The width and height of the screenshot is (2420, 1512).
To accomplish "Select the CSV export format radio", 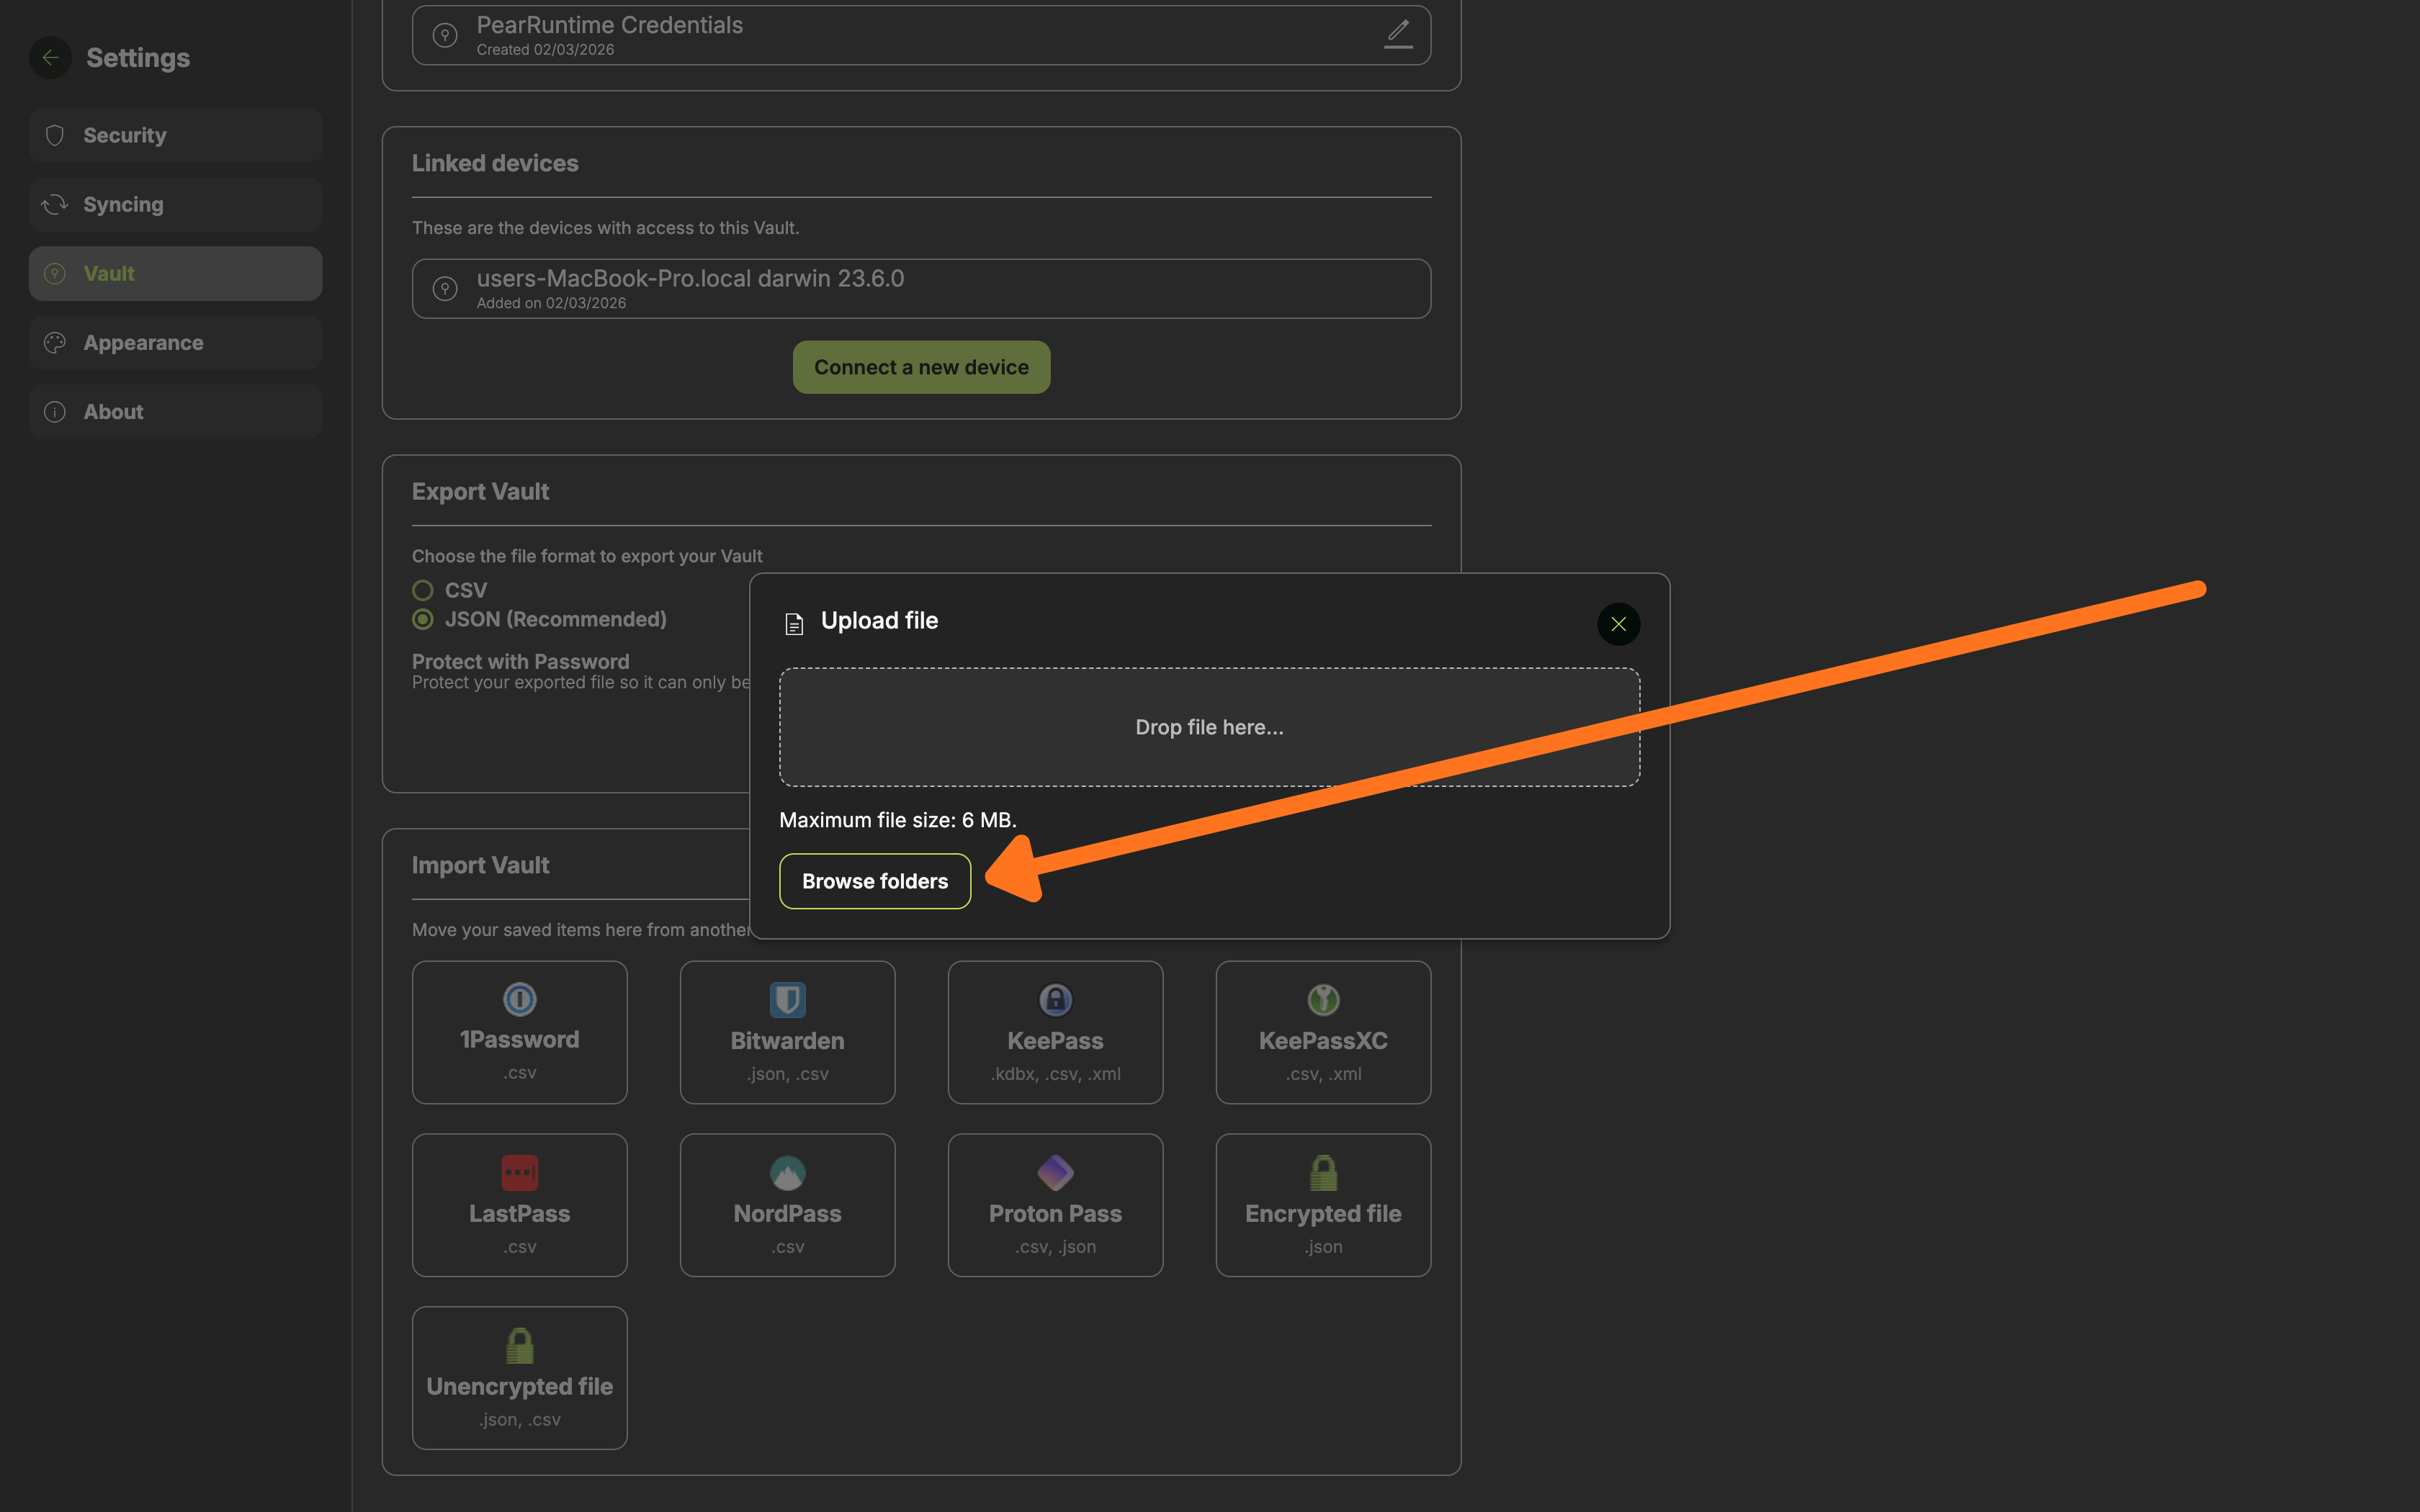I will 423,590.
